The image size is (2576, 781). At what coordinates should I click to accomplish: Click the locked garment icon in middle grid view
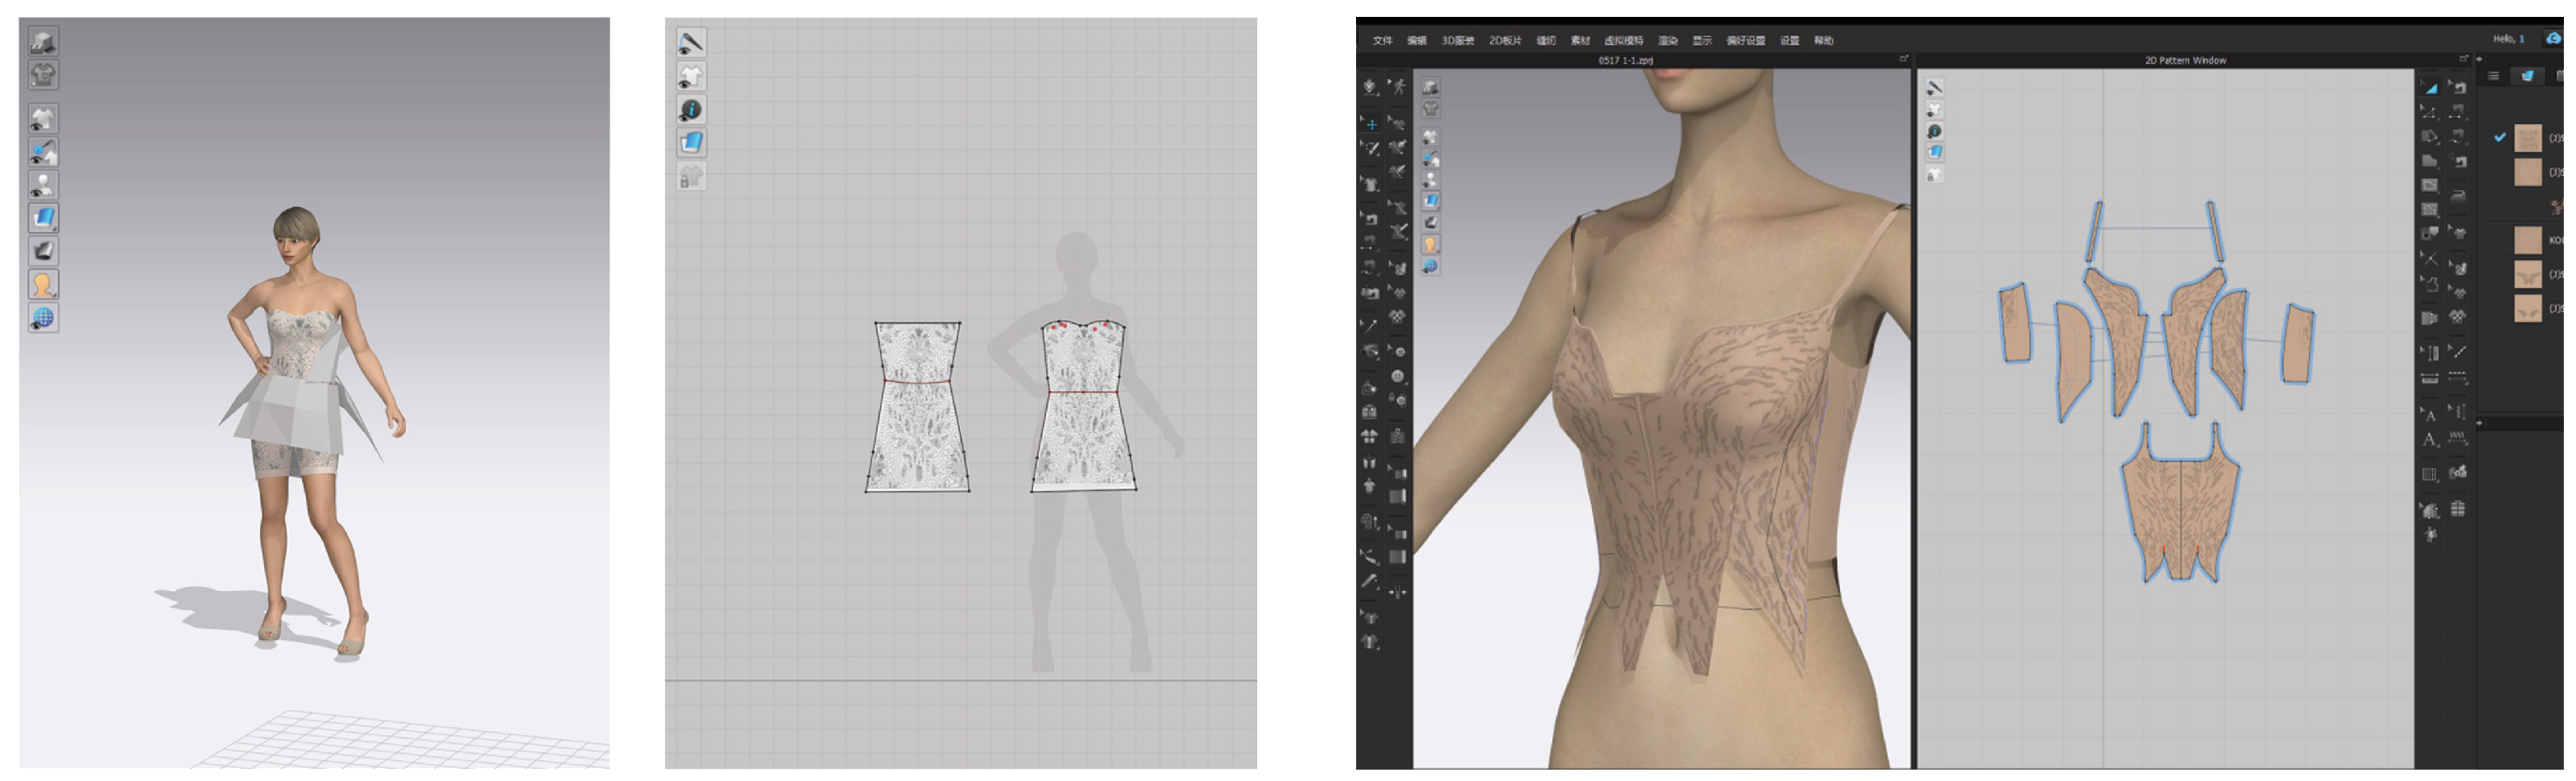coord(691,177)
